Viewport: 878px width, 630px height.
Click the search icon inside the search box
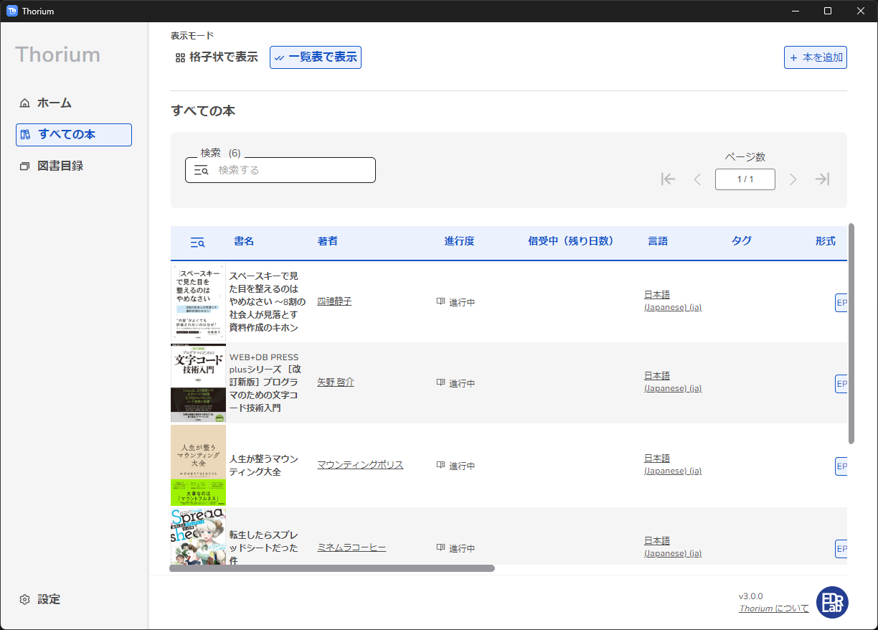202,171
